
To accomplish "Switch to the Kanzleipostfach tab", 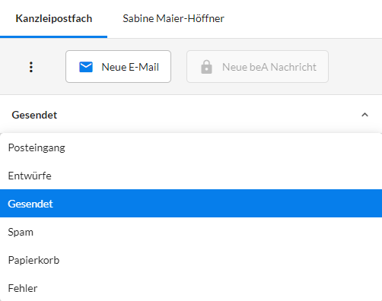I will pyautogui.click(x=53, y=19).
